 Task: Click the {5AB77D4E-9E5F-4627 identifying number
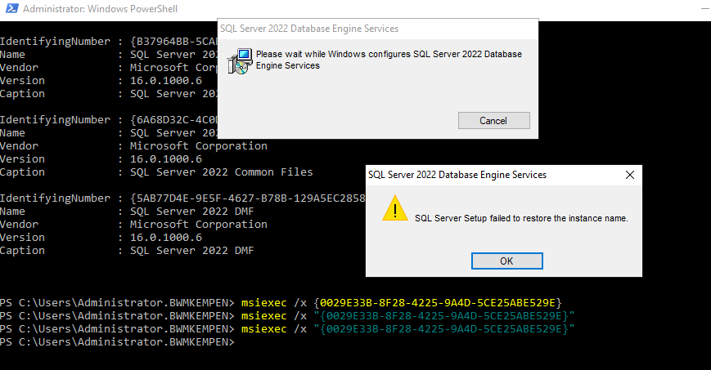coord(248,198)
